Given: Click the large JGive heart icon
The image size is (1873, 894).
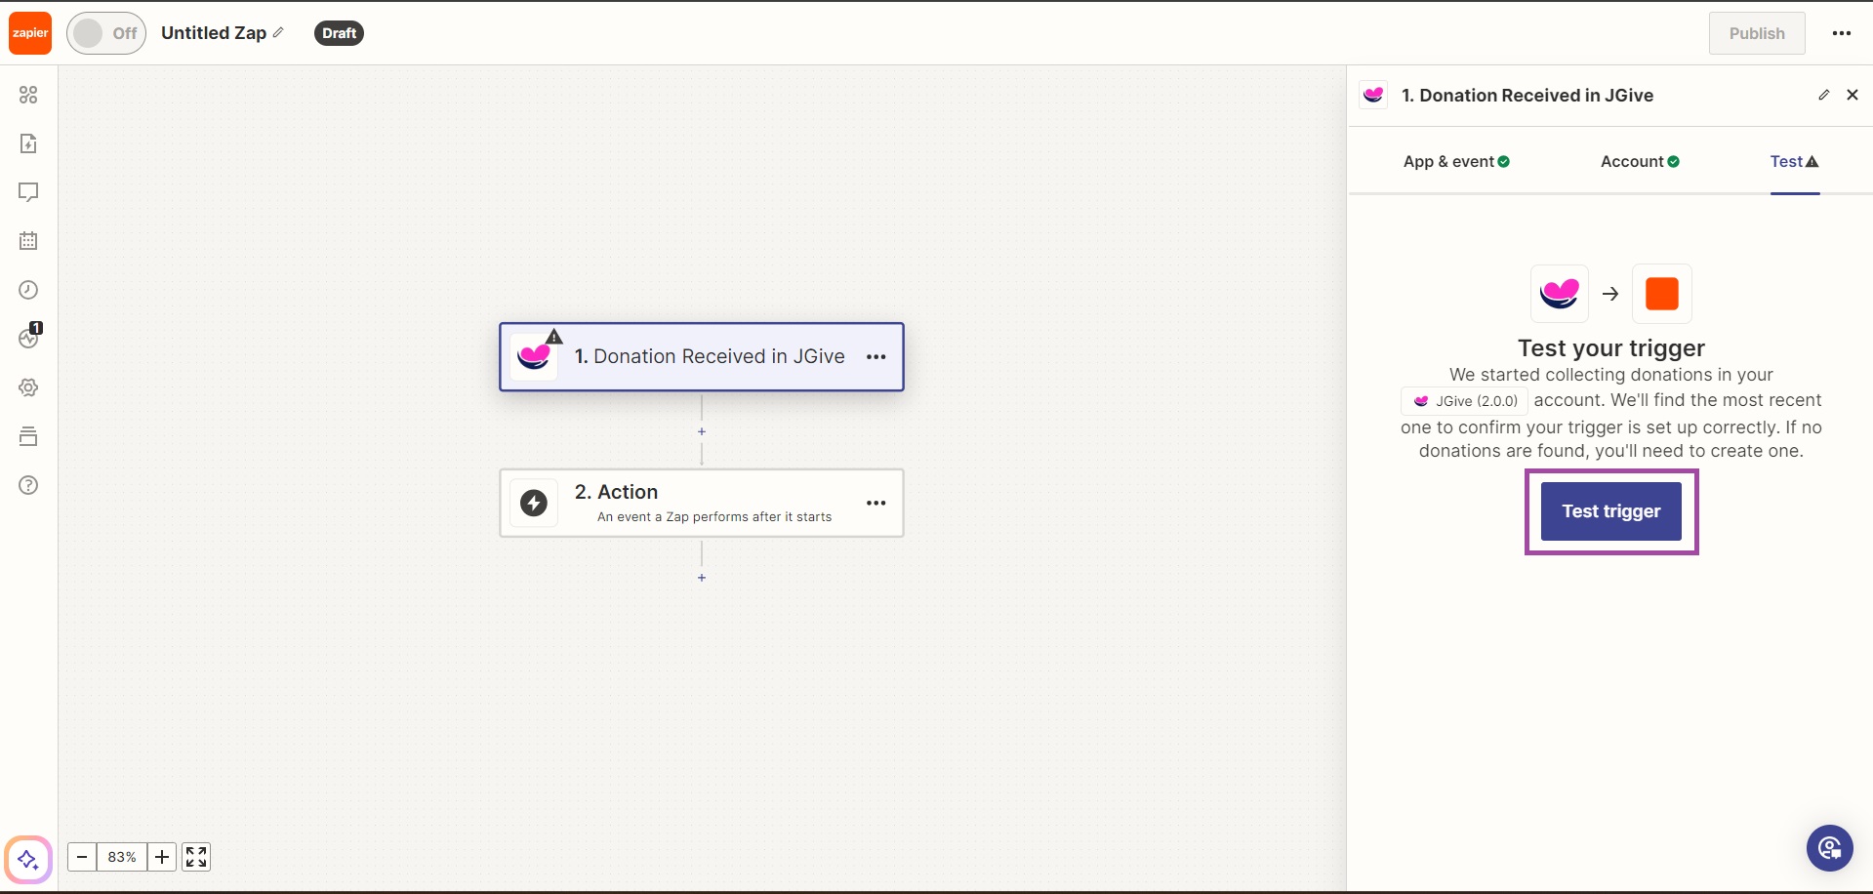Looking at the screenshot, I should (1560, 294).
